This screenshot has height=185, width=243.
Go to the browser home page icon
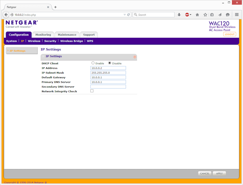[197, 15]
